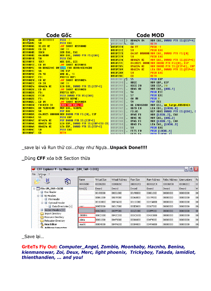
Task: Click the File Header icon in the sidebar
Action: [x=46, y=200]
